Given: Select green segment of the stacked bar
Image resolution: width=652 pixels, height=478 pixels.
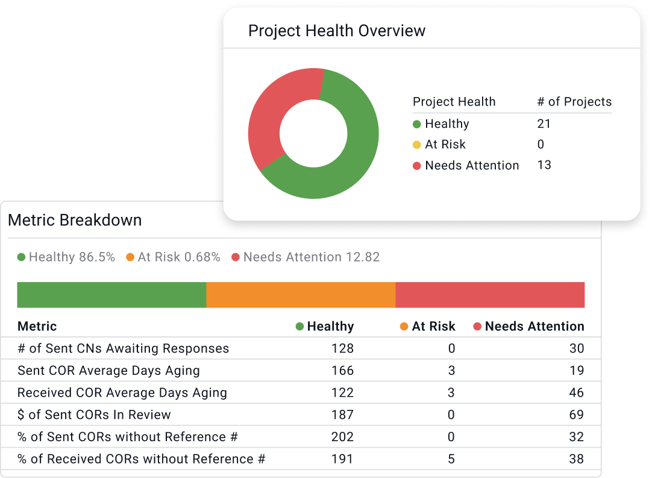Looking at the screenshot, I should (x=111, y=295).
